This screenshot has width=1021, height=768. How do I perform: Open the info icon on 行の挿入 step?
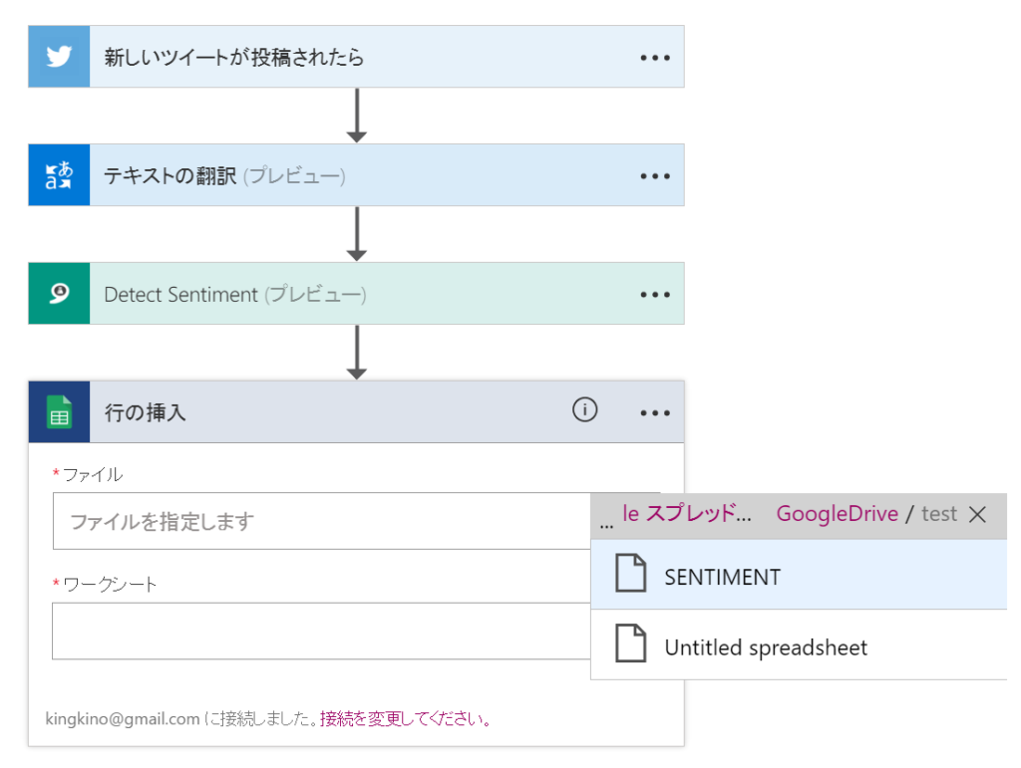coord(585,409)
